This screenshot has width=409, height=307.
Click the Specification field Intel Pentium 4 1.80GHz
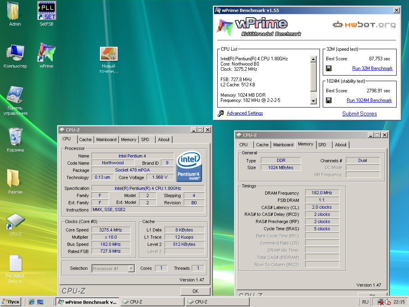coord(148,188)
